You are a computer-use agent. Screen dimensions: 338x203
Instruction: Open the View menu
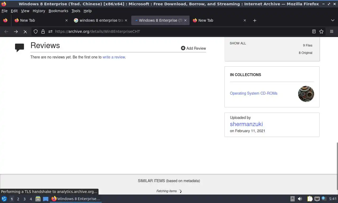25,11
